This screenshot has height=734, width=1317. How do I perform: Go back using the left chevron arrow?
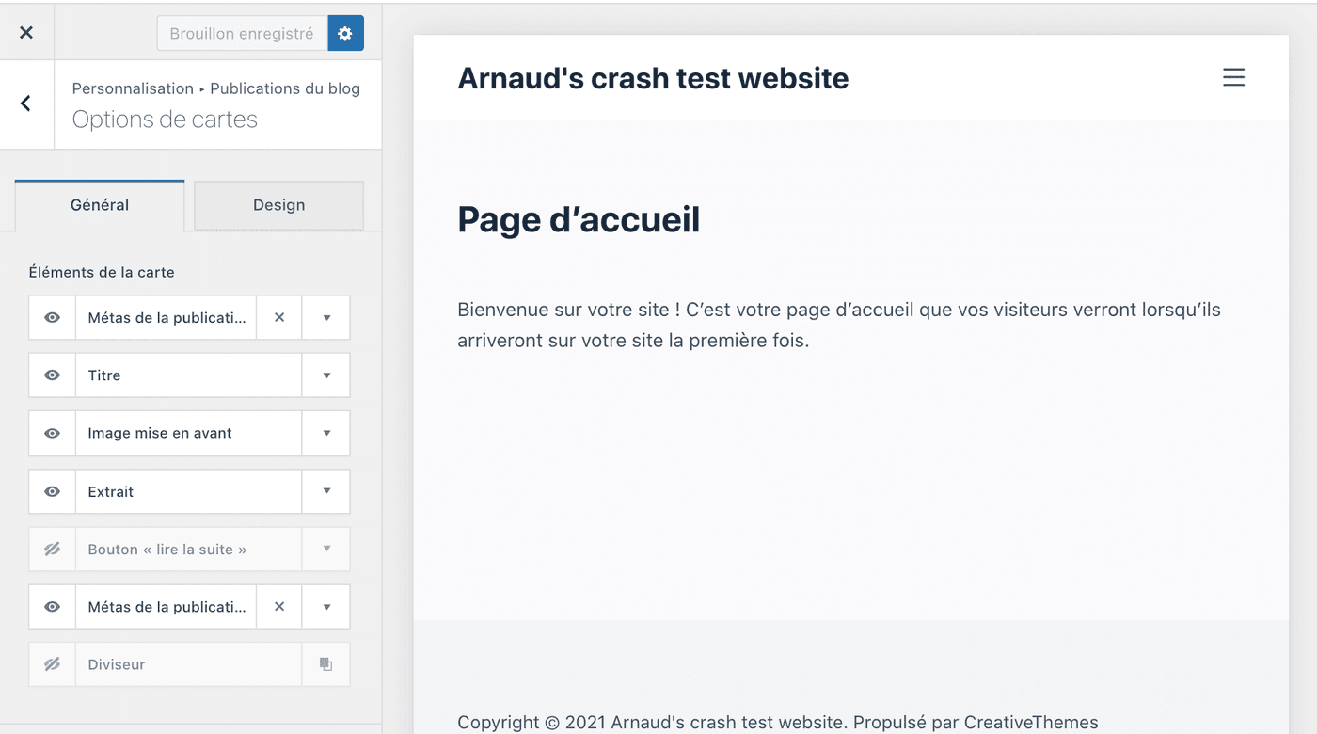tap(26, 104)
